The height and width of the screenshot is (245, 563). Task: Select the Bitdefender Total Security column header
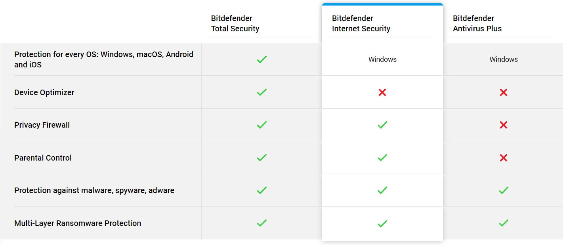235,23
